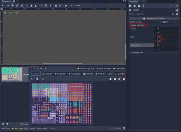Viewport: 181px width, 132px height.
Task: Click New Single Tile button
Action: click(x=86, y=69)
